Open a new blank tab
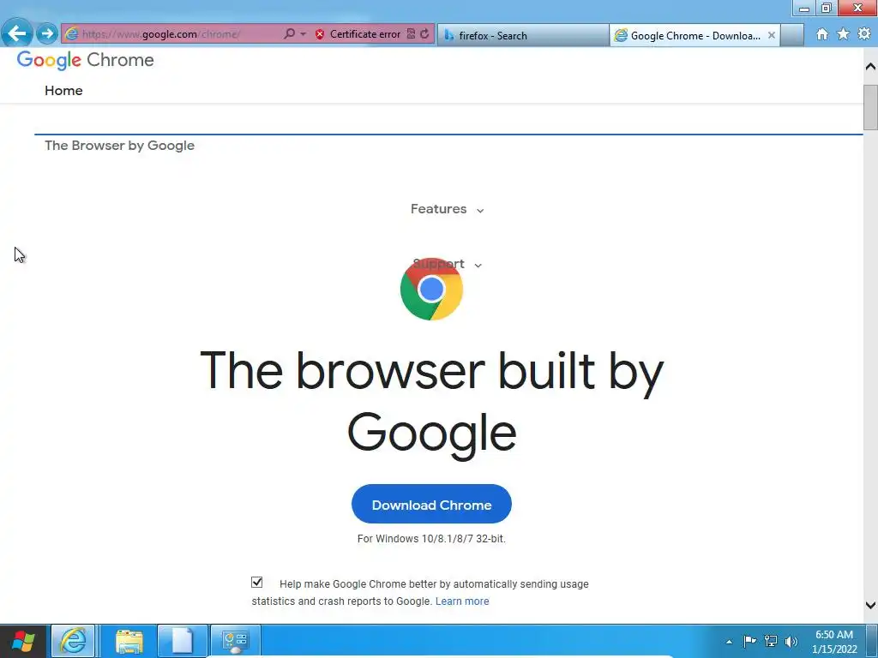Viewport: 878px width, 658px height. coord(791,35)
